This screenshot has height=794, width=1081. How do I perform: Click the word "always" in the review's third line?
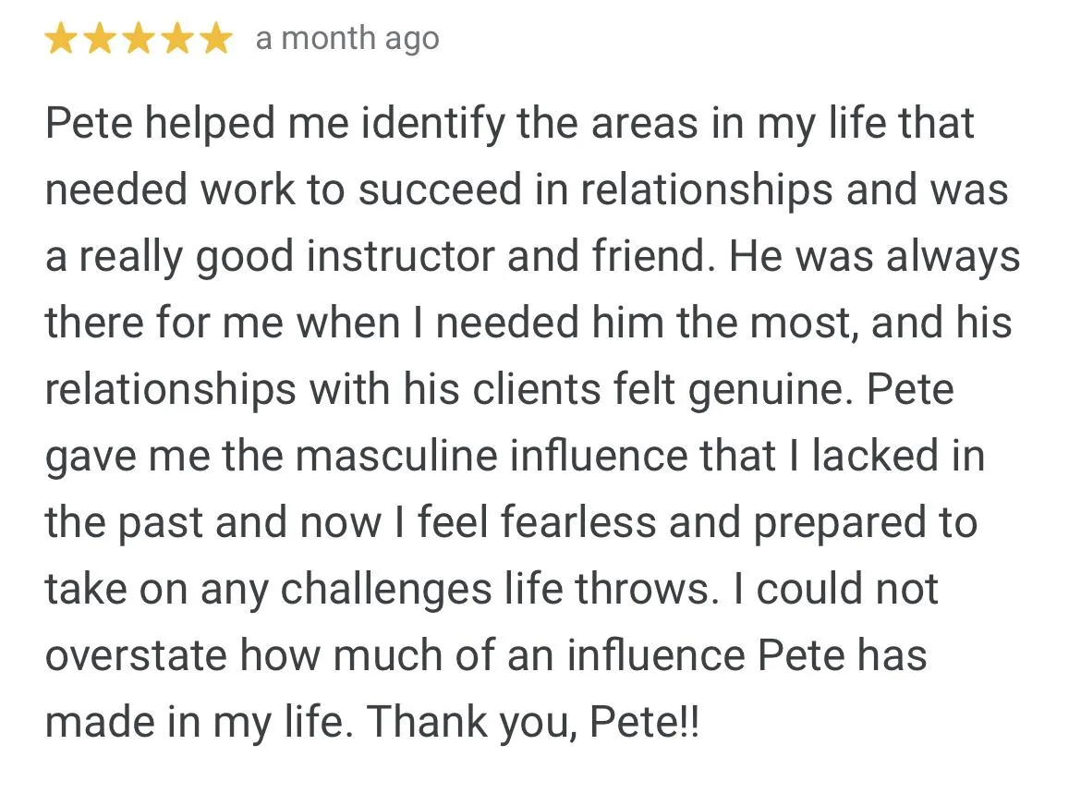(953, 257)
